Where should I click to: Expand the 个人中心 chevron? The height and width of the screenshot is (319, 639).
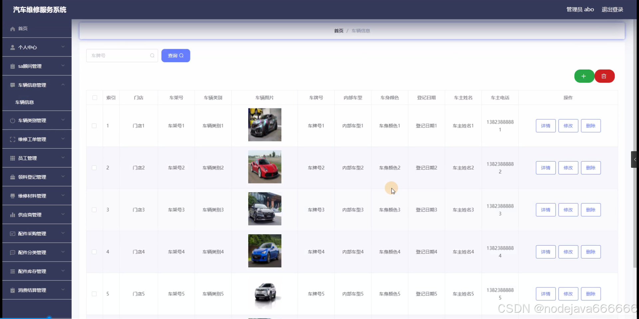(x=63, y=47)
